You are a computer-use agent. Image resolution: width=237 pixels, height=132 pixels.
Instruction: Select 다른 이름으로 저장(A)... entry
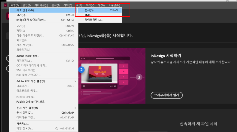point(44,35)
